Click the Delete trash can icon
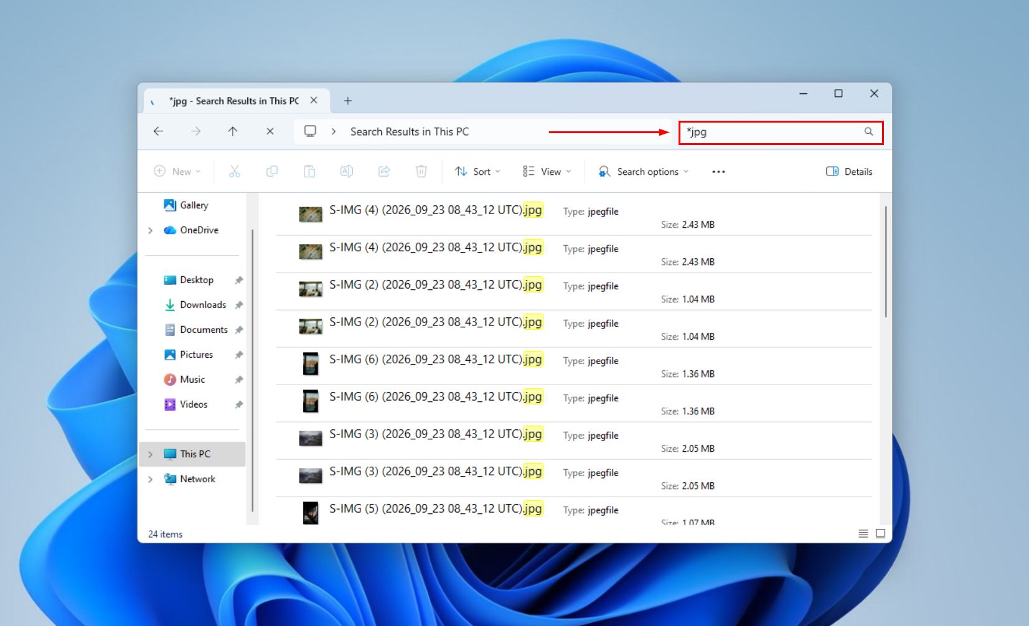Image resolution: width=1029 pixels, height=626 pixels. point(421,171)
